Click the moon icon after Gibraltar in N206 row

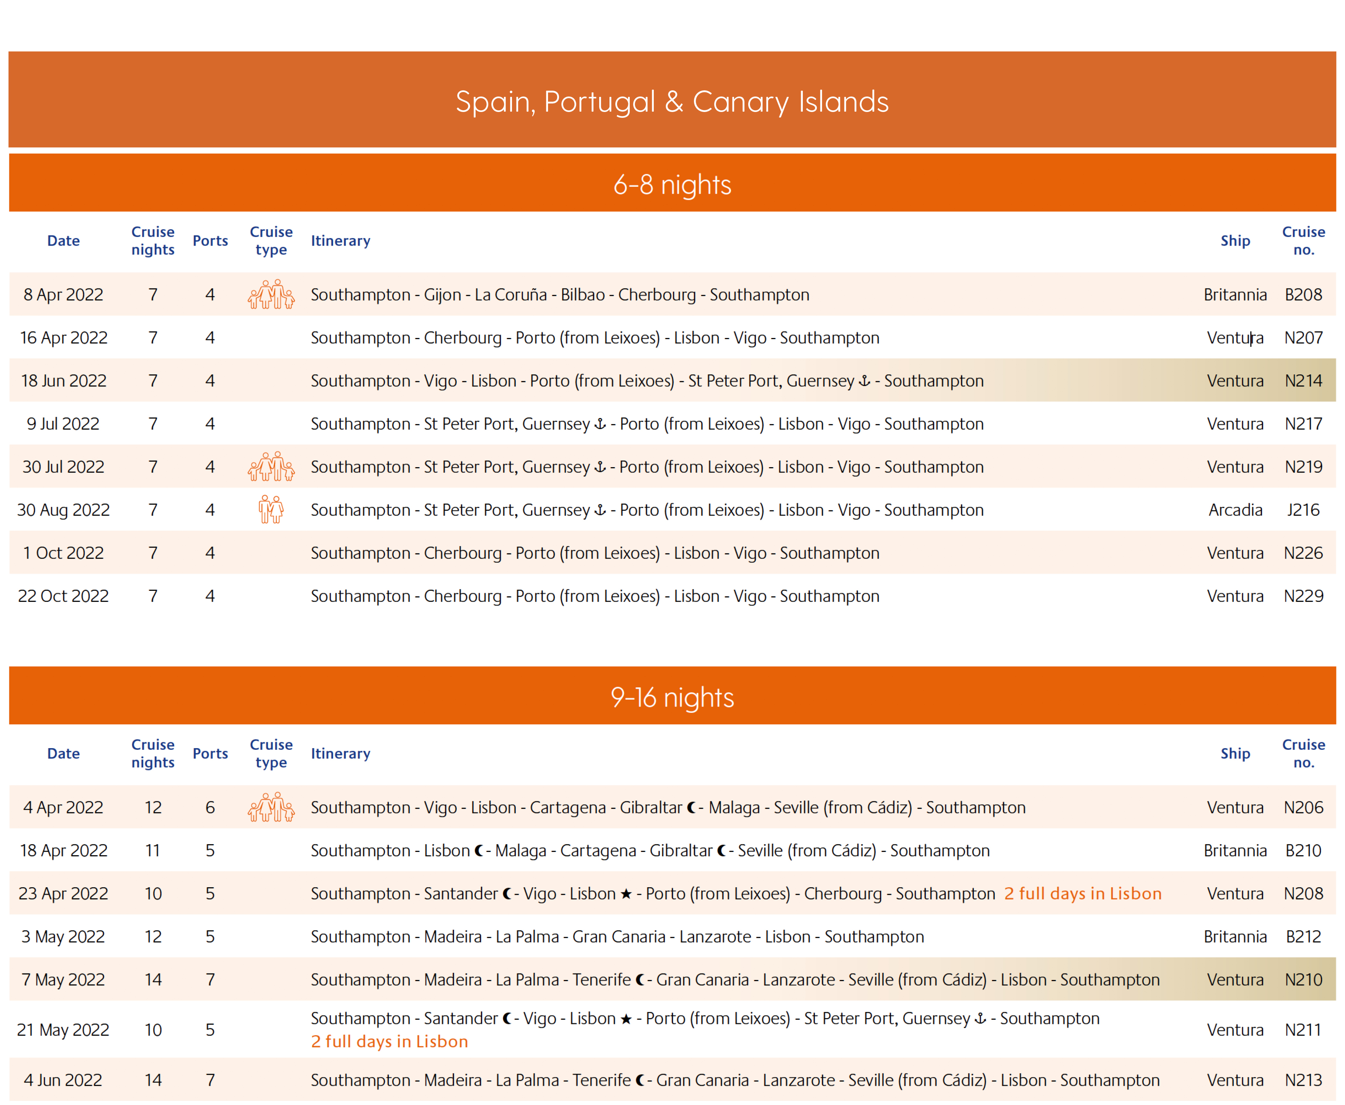pos(692,807)
